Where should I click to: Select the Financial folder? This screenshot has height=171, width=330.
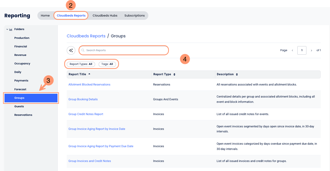21,46
